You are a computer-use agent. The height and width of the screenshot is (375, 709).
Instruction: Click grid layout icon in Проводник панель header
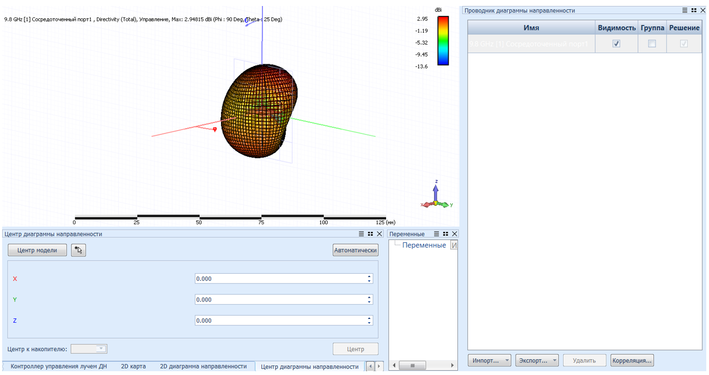pyautogui.click(x=694, y=10)
